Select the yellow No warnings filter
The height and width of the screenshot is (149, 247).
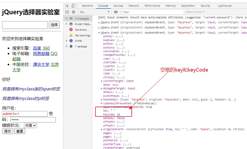click(x=82, y=35)
